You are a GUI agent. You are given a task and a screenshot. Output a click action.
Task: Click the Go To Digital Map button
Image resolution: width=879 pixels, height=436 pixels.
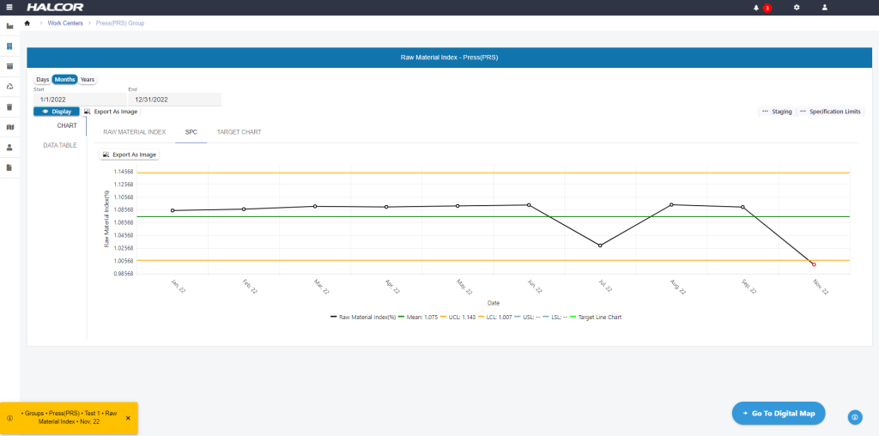tap(779, 414)
